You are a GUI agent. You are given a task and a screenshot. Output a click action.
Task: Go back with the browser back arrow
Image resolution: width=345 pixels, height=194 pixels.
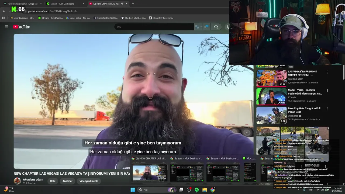(4, 11)
